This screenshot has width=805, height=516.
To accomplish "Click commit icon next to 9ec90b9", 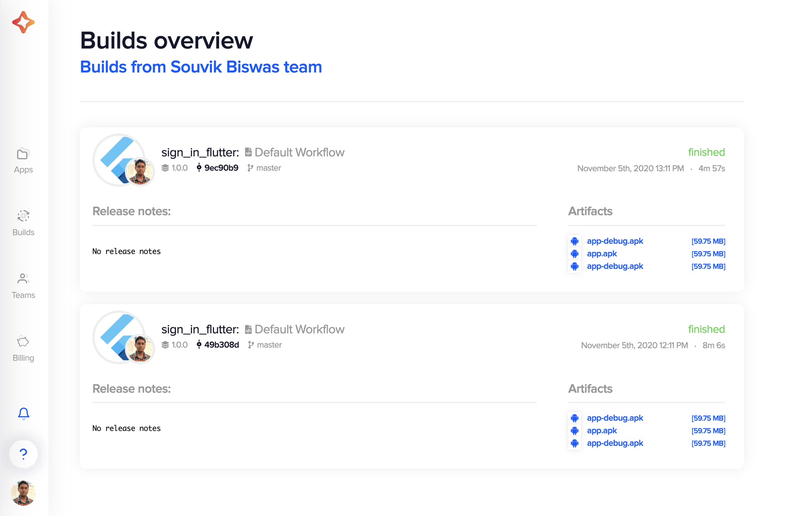I will click(199, 168).
